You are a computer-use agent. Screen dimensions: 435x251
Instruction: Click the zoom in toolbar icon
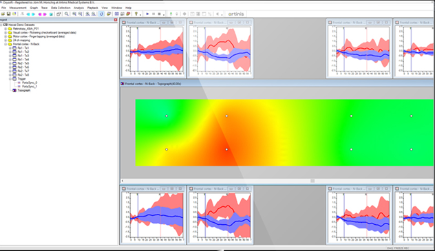pyautogui.click(x=74, y=14)
